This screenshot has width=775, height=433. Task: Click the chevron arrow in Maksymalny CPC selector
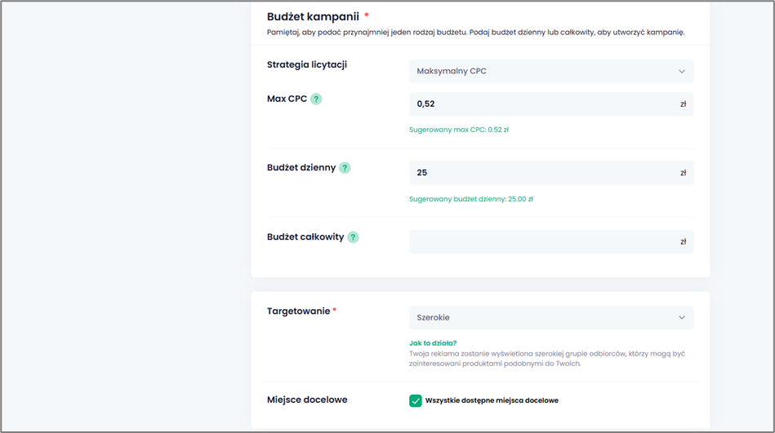682,72
